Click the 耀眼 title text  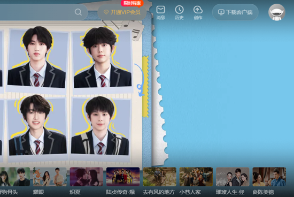point(38,192)
